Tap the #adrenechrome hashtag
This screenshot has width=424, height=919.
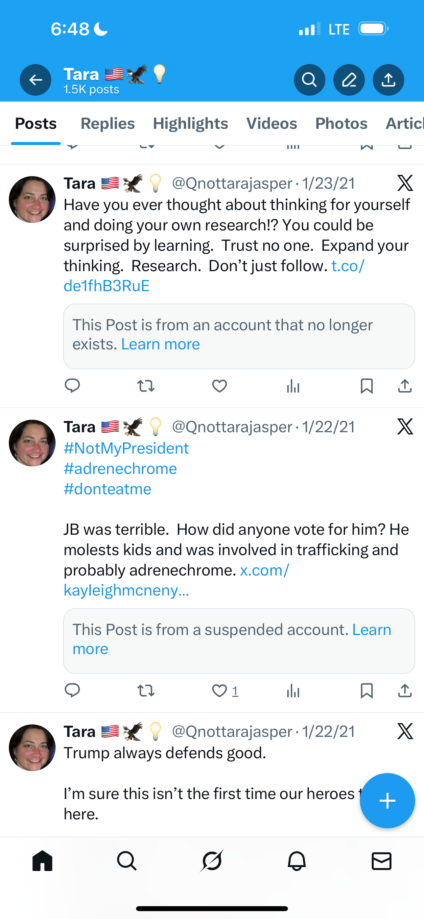pyautogui.click(x=120, y=469)
